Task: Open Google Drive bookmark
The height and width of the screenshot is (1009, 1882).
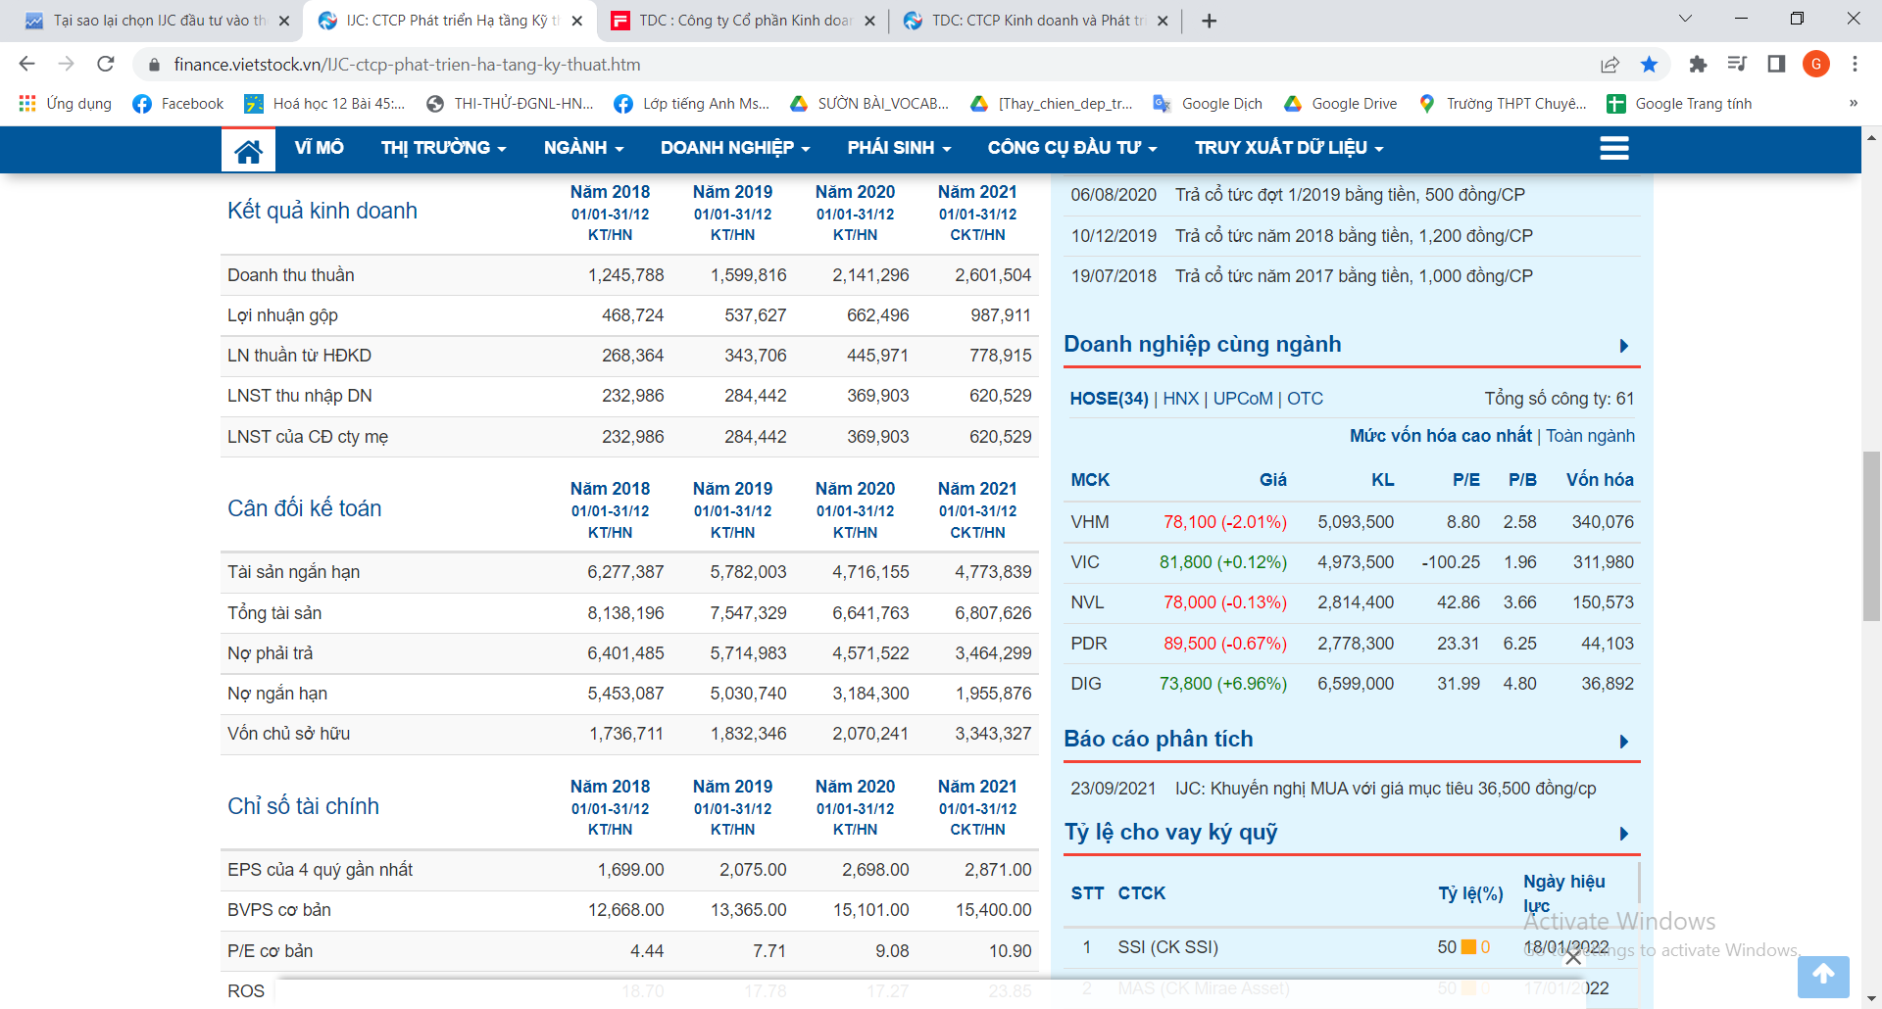Action: click(1340, 104)
